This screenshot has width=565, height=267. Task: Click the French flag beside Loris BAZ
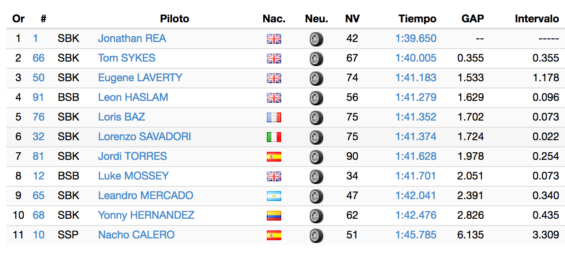(274, 117)
